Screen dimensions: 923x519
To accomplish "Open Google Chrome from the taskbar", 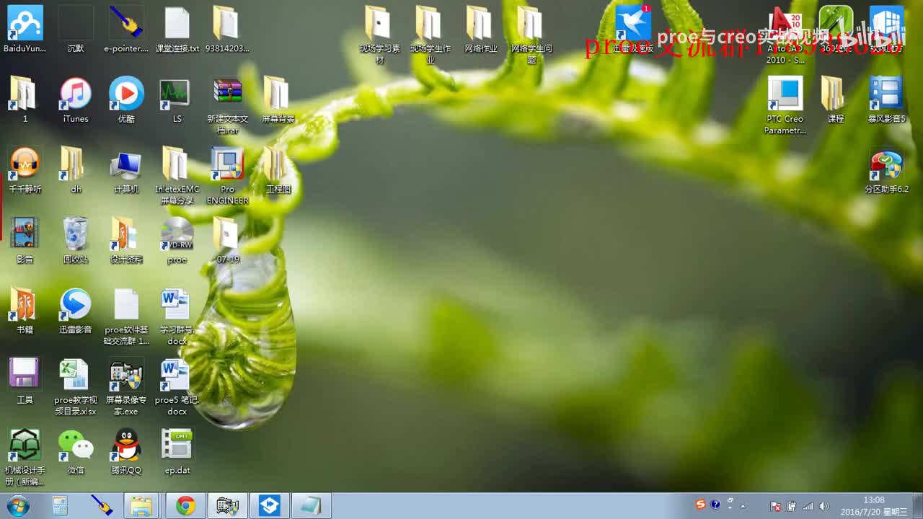I will (185, 506).
